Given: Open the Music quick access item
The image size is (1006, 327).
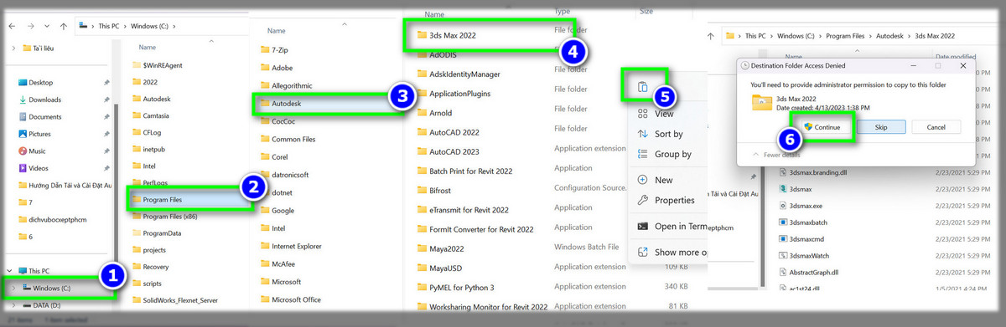Looking at the screenshot, I should tap(37, 151).
